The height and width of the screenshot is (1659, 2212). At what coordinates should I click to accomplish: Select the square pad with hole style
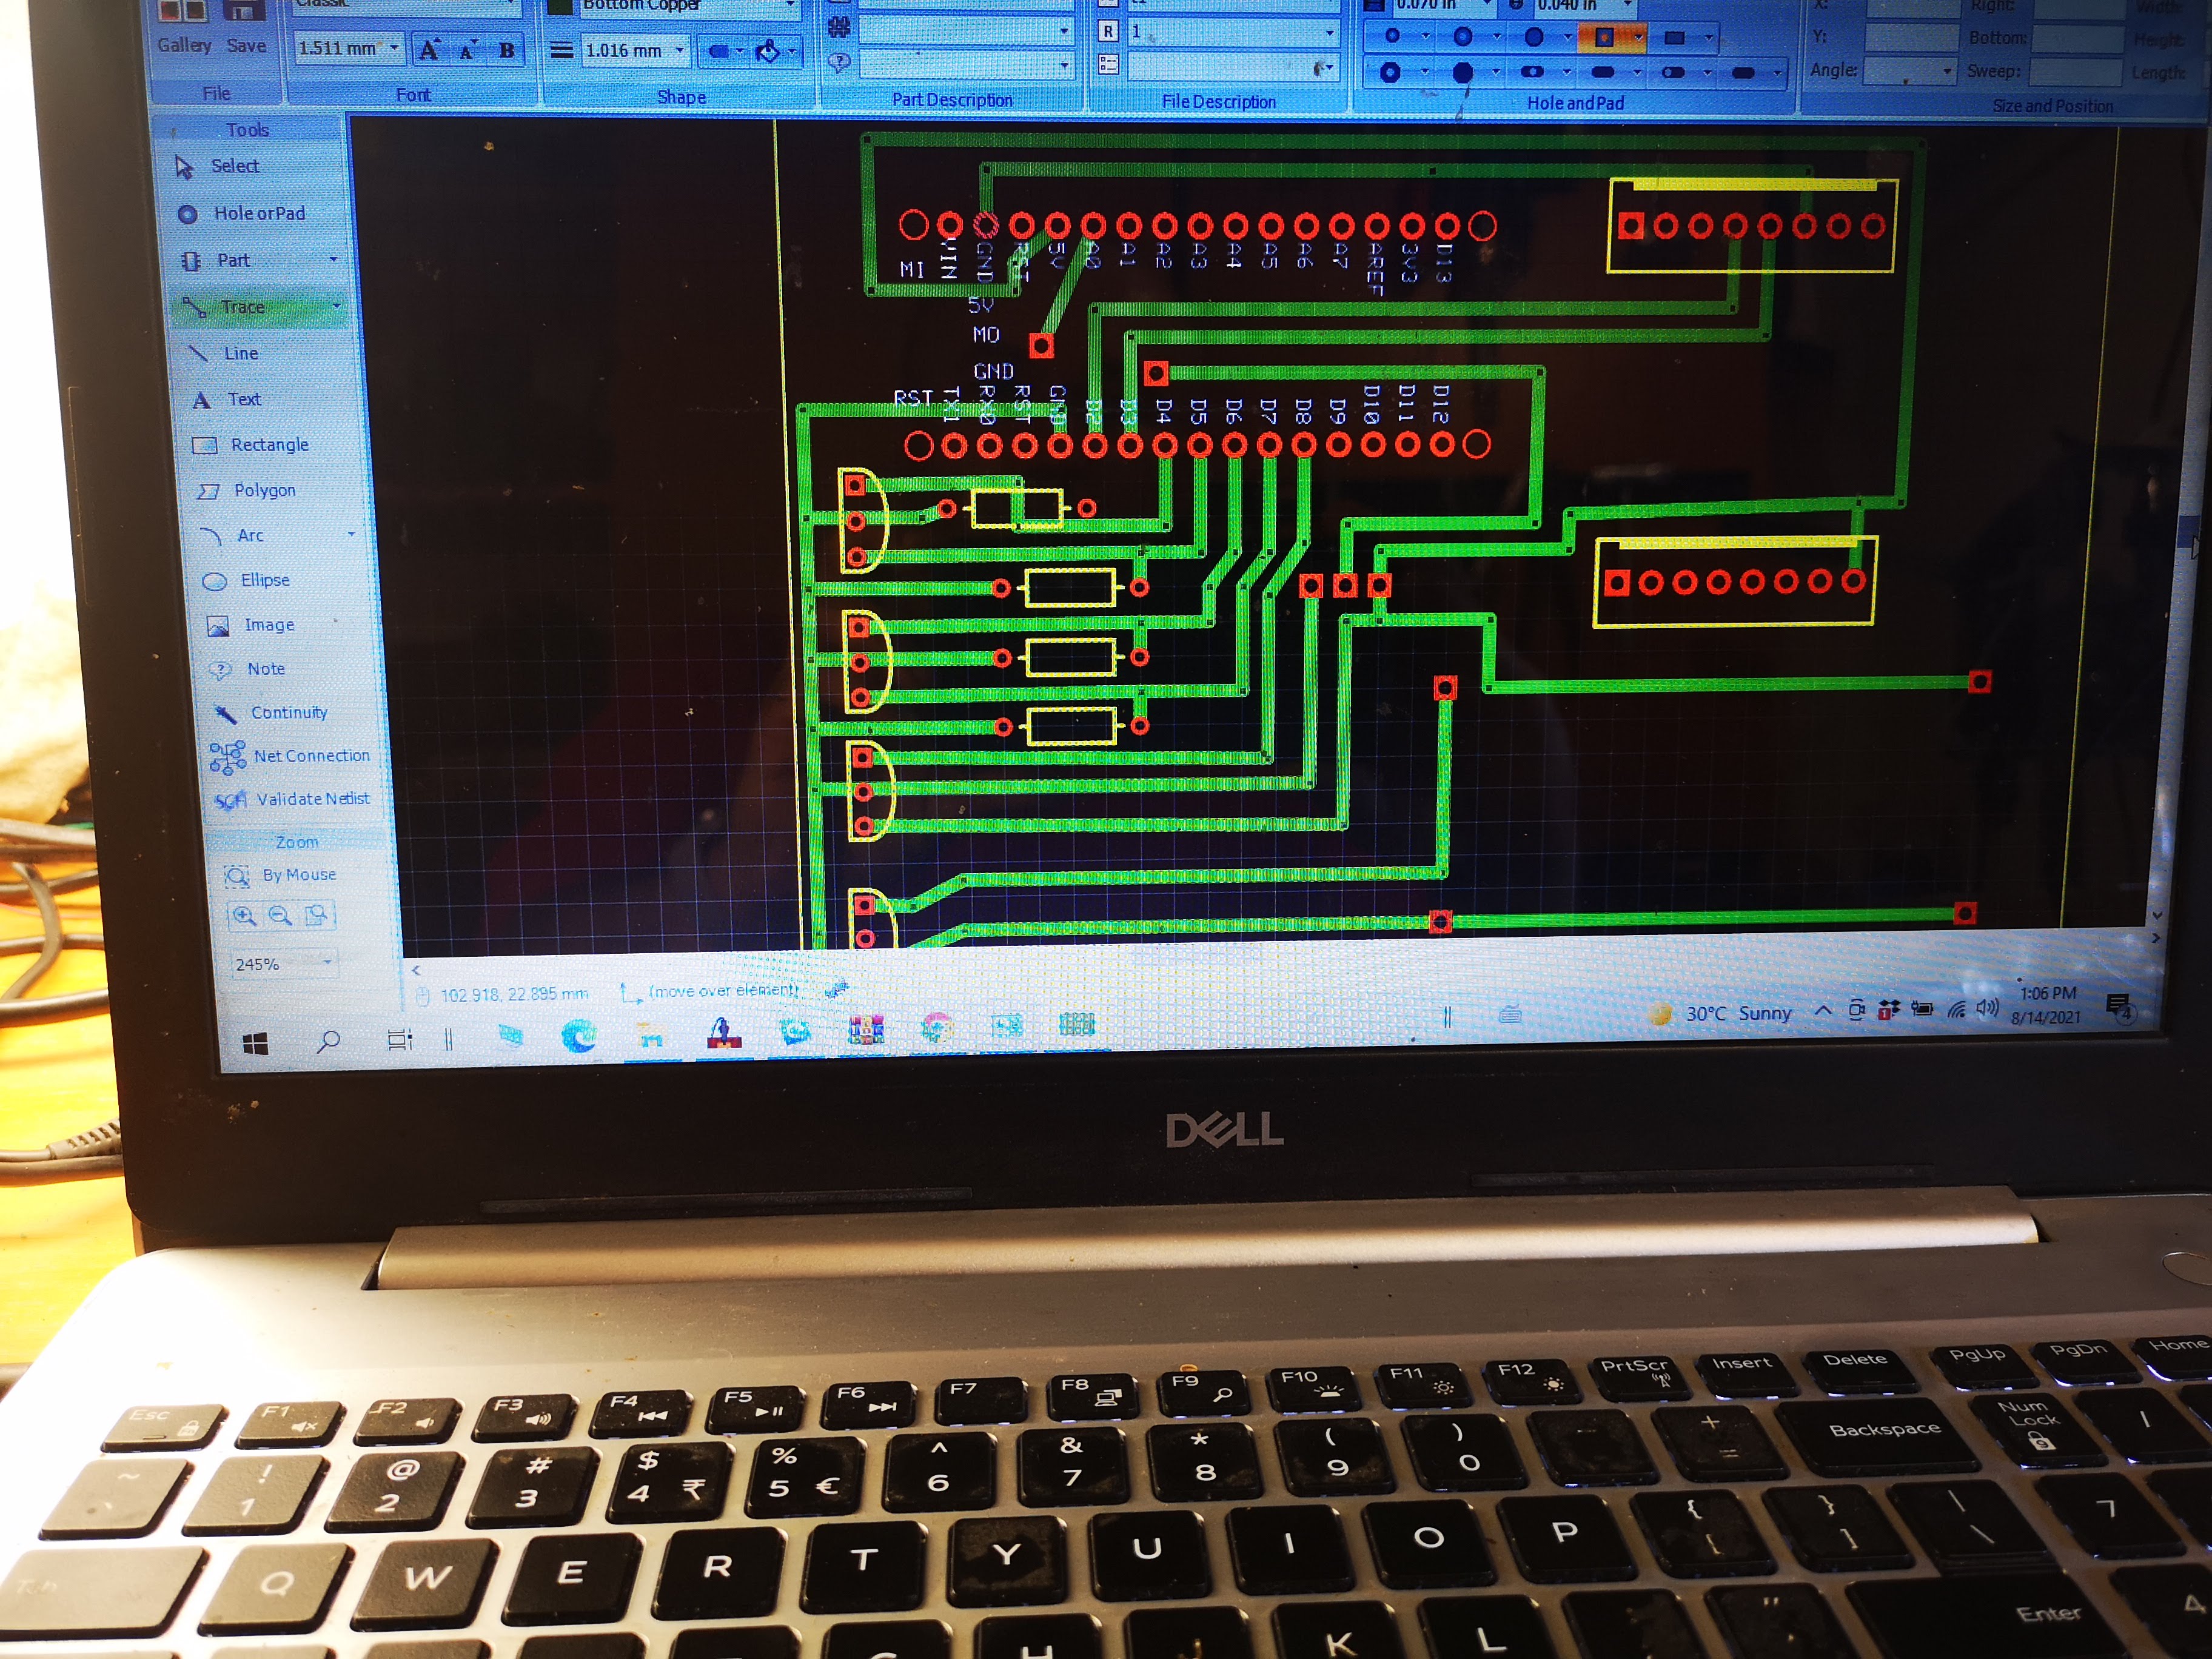(x=1604, y=38)
